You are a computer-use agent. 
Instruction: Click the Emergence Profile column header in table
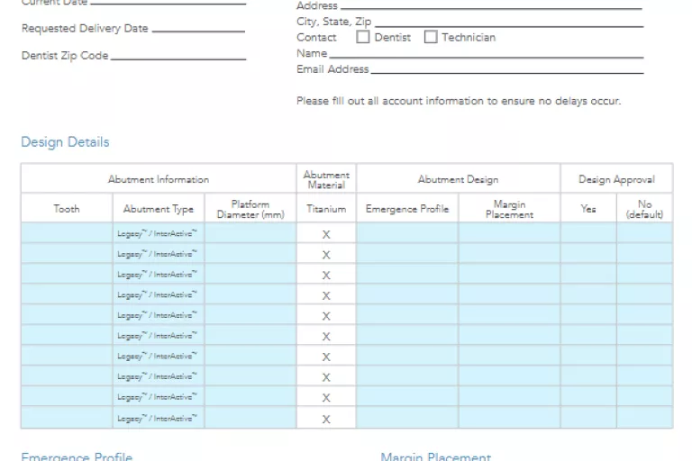[x=407, y=208]
